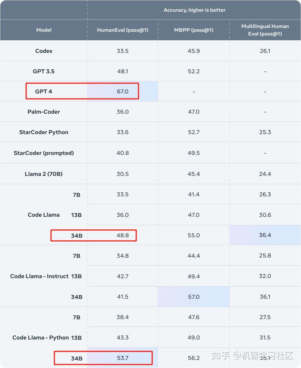Viewport: 301px width, 368px height.
Task: Select the 'Model' column header
Action: point(44,30)
